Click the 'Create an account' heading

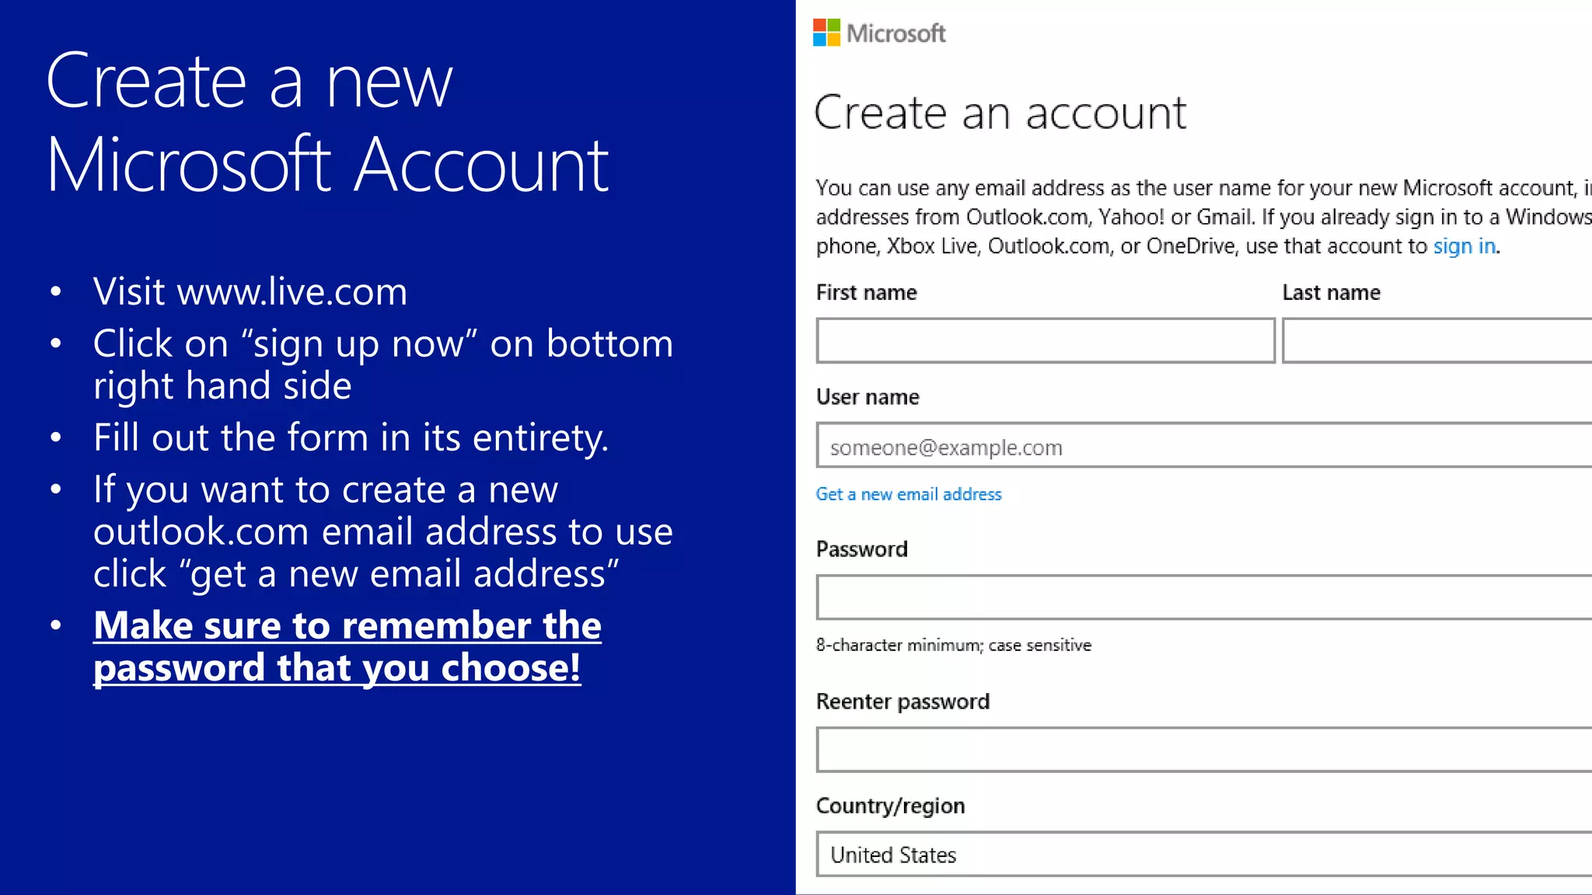coord(1000,113)
